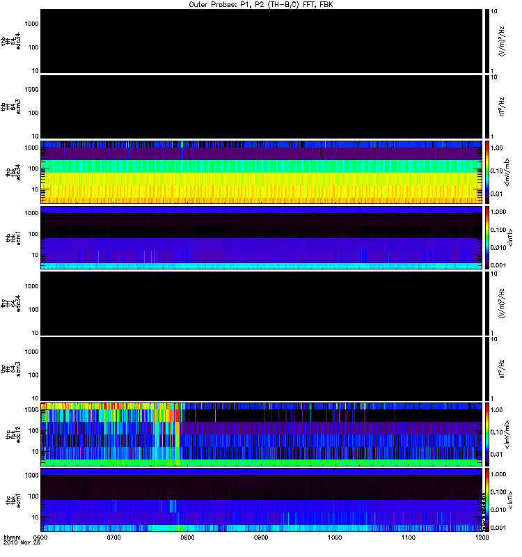Click the 0900 time tick label
Screen dimensions: 522x557
click(x=261, y=538)
